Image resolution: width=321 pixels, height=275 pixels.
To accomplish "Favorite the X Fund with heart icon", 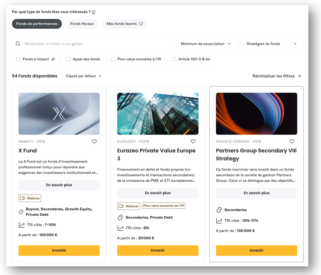I will tap(94, 141).
